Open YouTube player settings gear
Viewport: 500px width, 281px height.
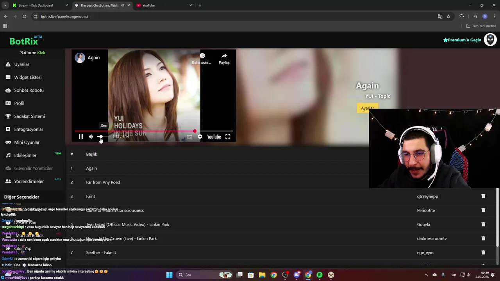coord(200,137)
